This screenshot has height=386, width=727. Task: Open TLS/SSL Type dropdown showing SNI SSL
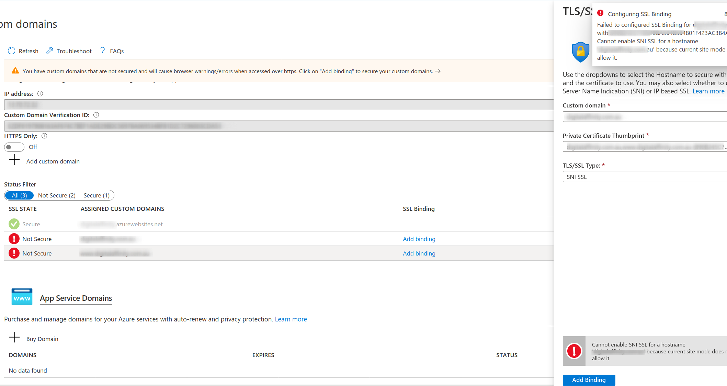click(x=645, y=177)
